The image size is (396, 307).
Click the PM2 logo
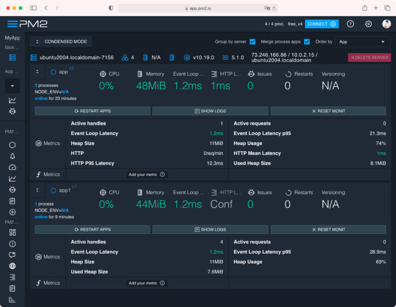point(27,24)
